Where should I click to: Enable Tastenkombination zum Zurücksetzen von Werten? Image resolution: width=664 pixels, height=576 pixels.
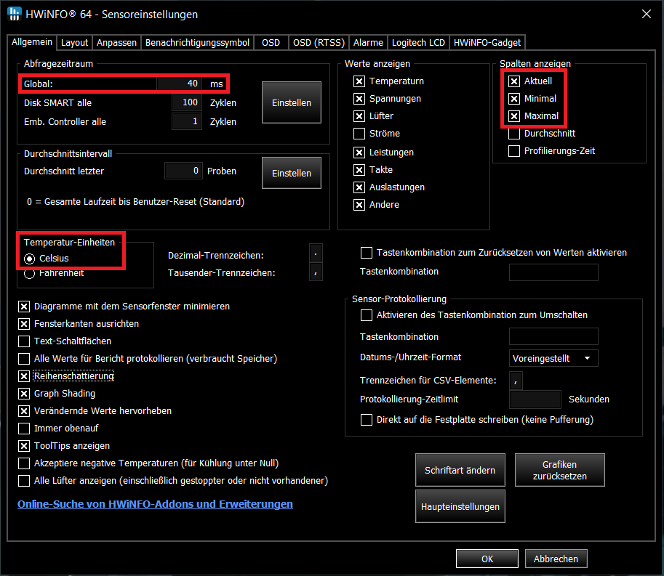tap(367, 253)
